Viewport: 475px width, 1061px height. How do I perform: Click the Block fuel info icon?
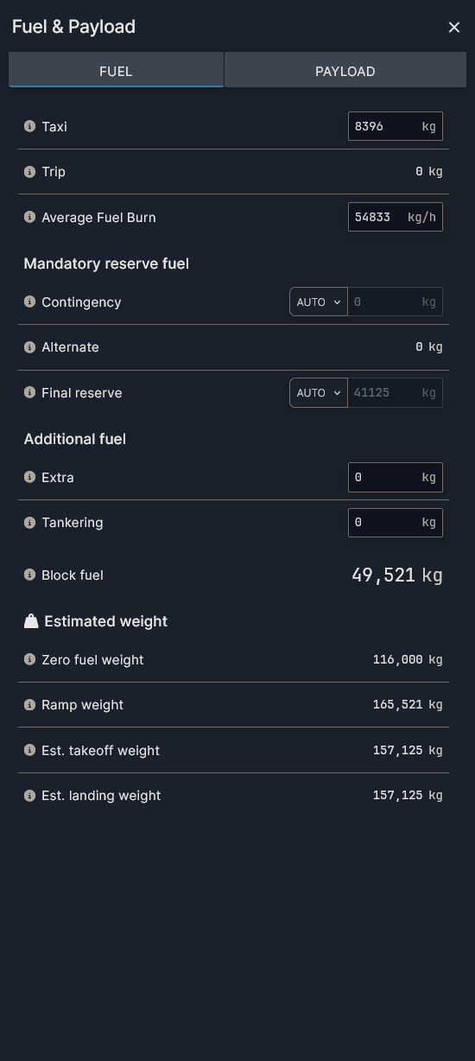[x=29, y=575]
